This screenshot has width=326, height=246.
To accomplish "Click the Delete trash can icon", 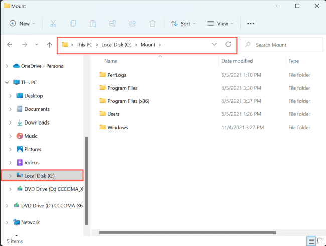I will pos(153,24).
